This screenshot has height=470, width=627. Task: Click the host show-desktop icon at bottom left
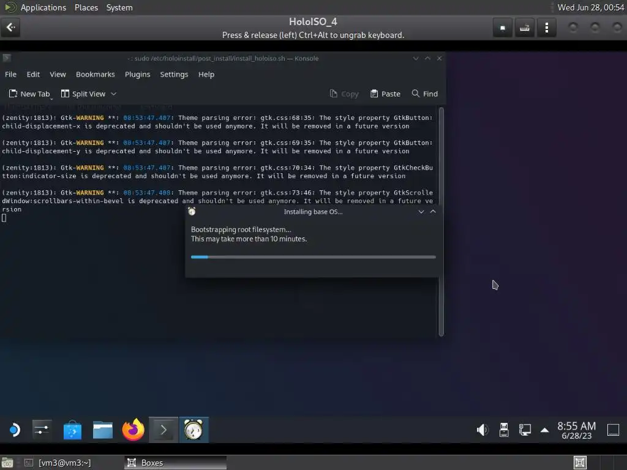click(x=7, y=463)
